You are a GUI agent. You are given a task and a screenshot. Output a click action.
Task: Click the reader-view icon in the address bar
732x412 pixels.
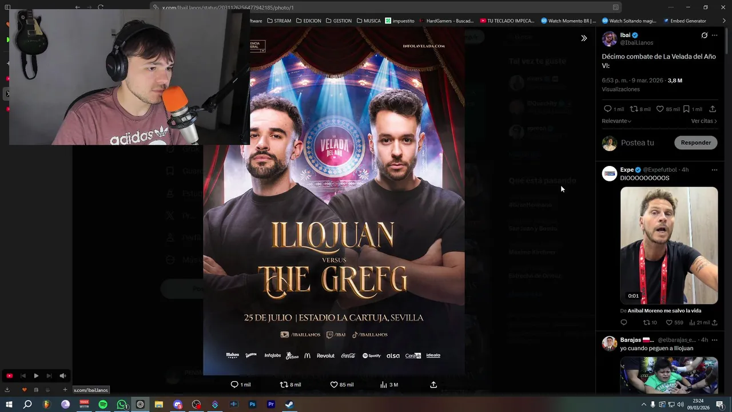tap(615, 7)
